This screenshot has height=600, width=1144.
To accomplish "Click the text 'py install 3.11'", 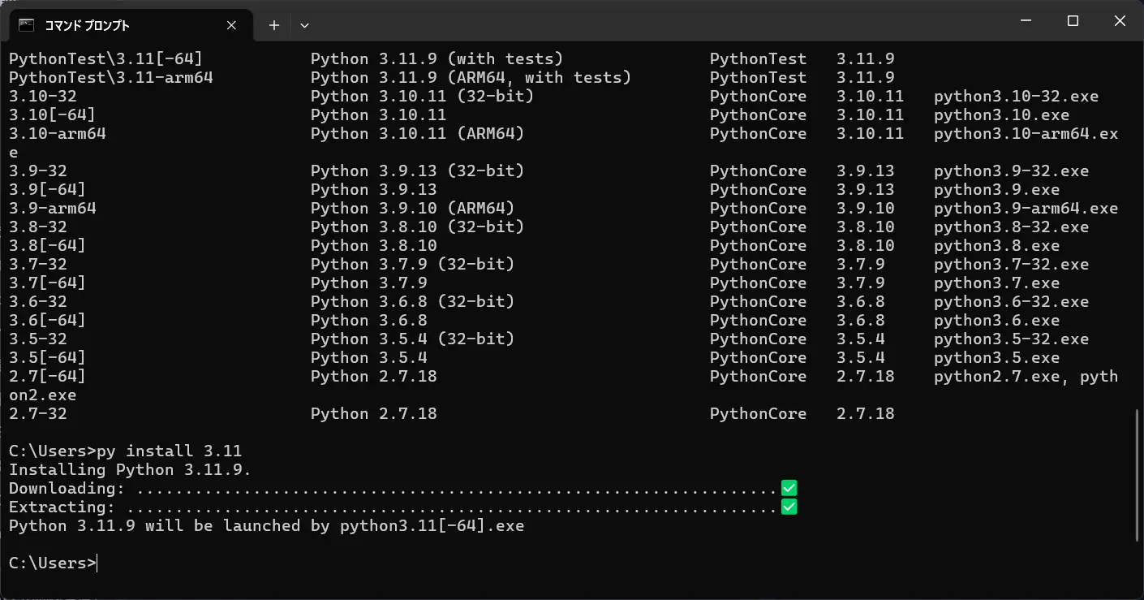I will tap(169, 451).
